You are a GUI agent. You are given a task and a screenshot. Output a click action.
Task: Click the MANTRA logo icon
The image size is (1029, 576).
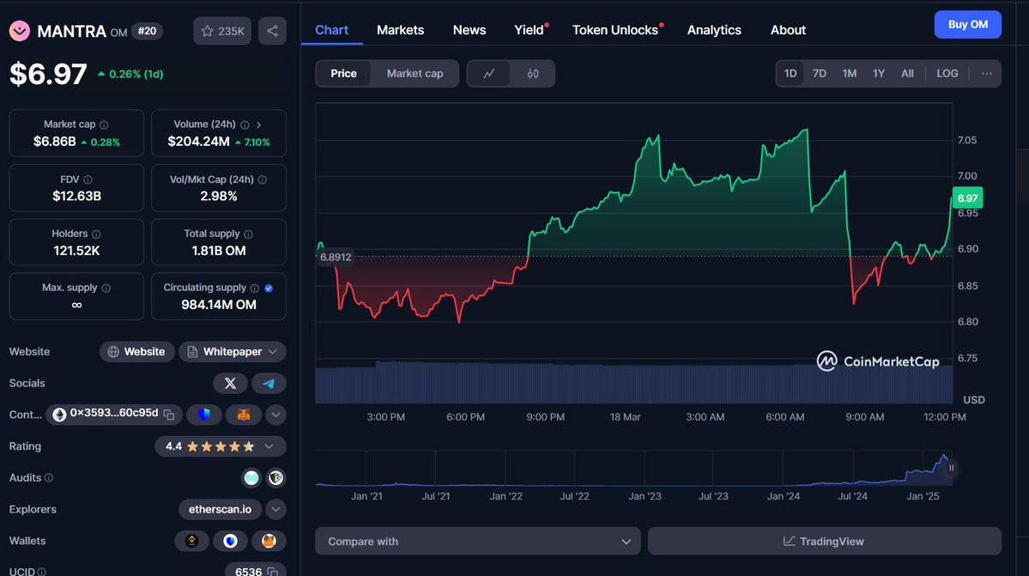click(20, 31)
